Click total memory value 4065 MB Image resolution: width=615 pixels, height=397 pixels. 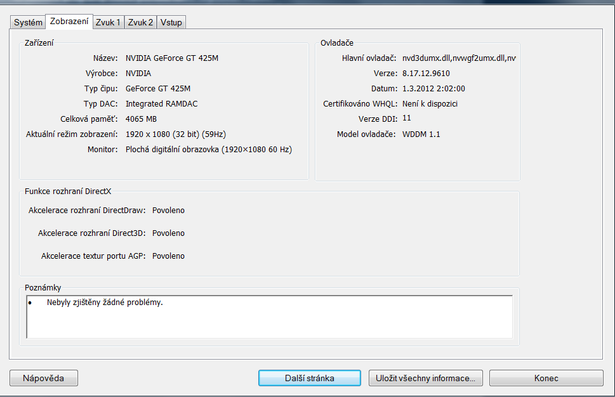(x=141, y=119)
